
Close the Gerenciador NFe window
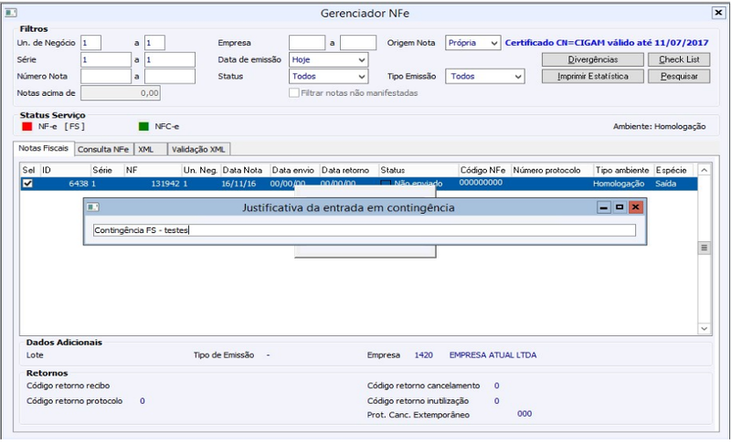pyautogui.click(x=718, y=13)
